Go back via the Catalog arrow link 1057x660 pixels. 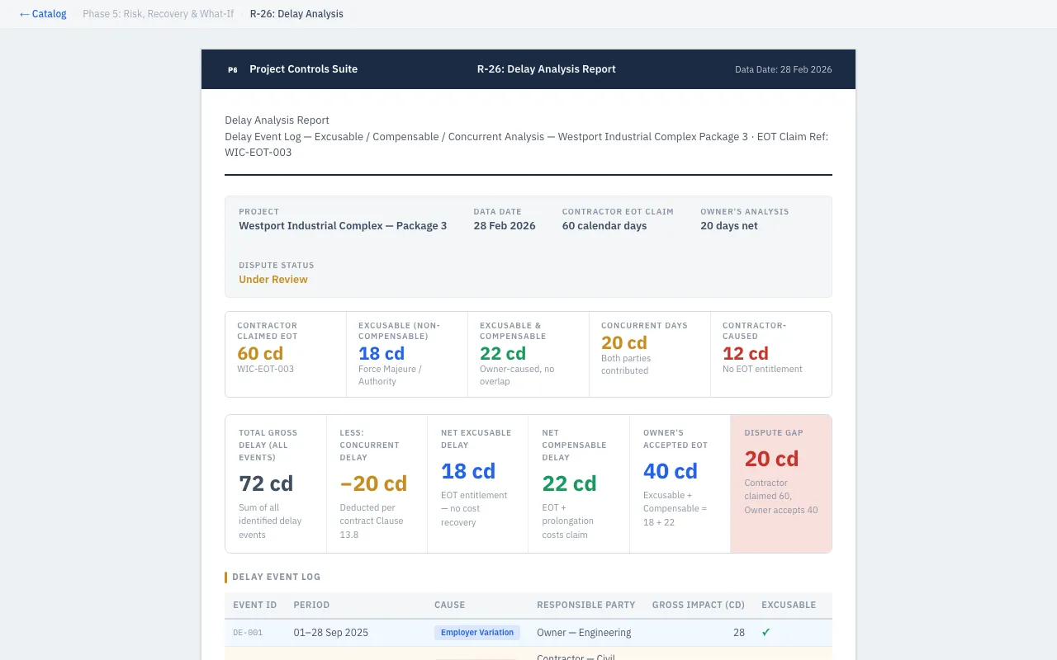coord(43,14)
